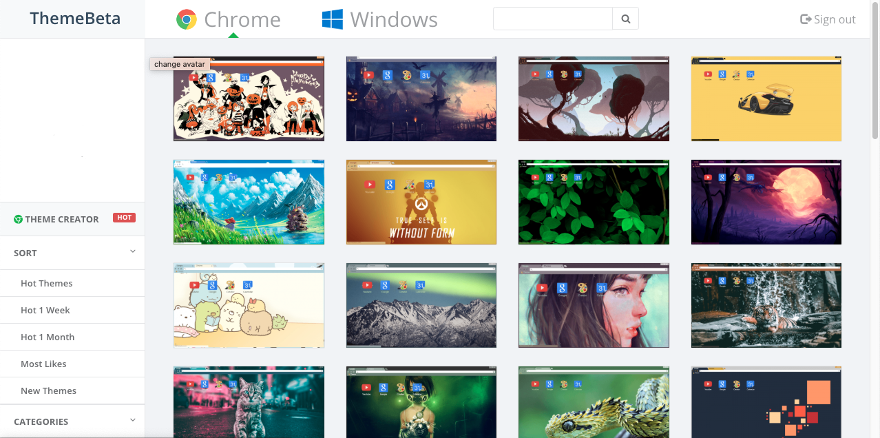
Task: Open the Overwatch 'Without Form' theme thumbnail
Action: [x=421, y=202]
